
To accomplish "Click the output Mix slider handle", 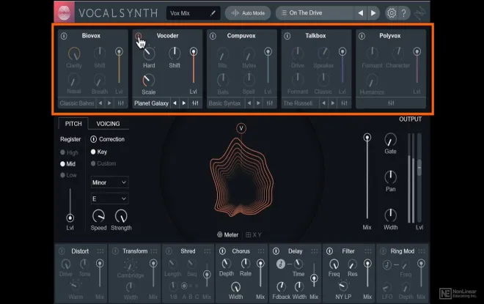I will [x=367, y=137].
